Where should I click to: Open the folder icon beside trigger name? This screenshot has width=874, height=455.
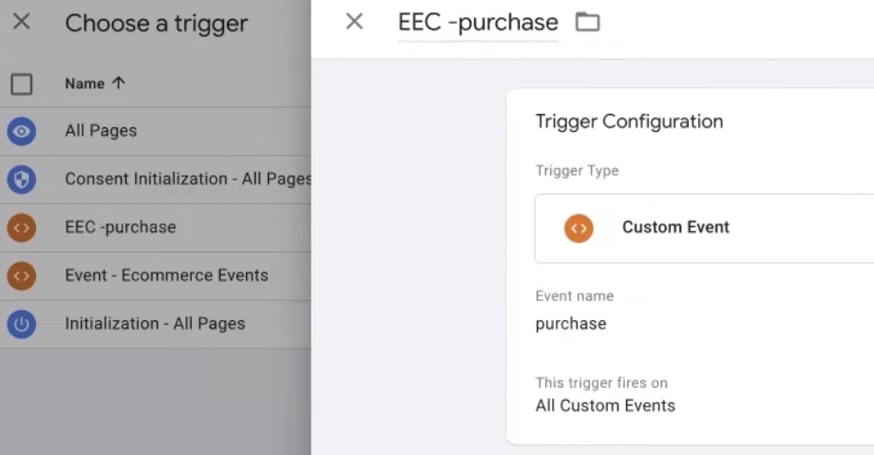[588, 22]
